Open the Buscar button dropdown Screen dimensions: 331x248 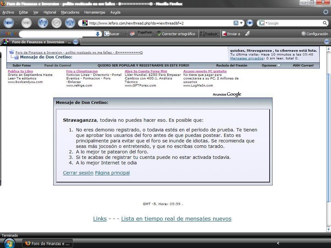click(x=121, y=34)
